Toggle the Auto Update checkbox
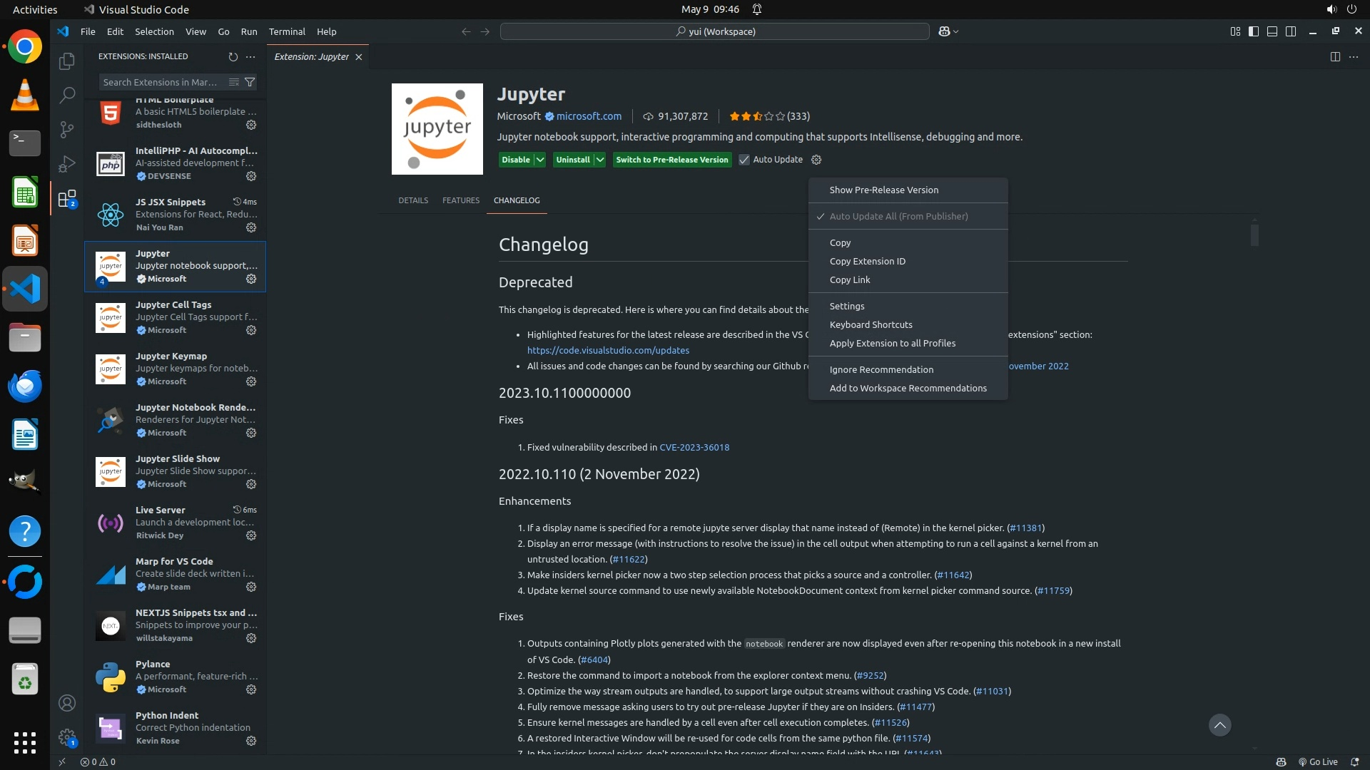Image resolution: width=1370 pixels, height=770 pixels. point(744,160)
